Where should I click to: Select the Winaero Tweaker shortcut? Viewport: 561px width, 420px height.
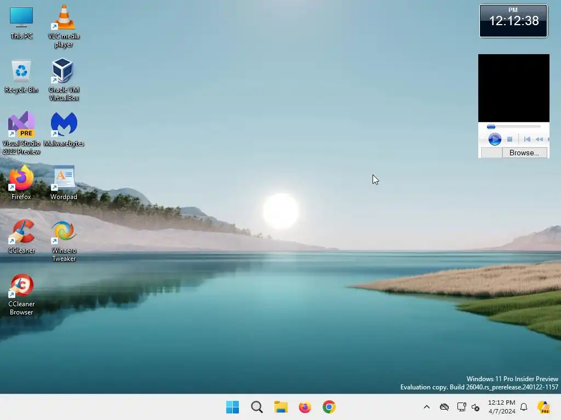click(64, 241)
